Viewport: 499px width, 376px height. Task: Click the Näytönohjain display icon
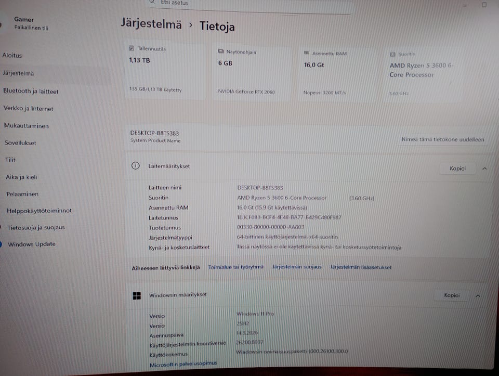pyautogui.click(x=221, y=51)
